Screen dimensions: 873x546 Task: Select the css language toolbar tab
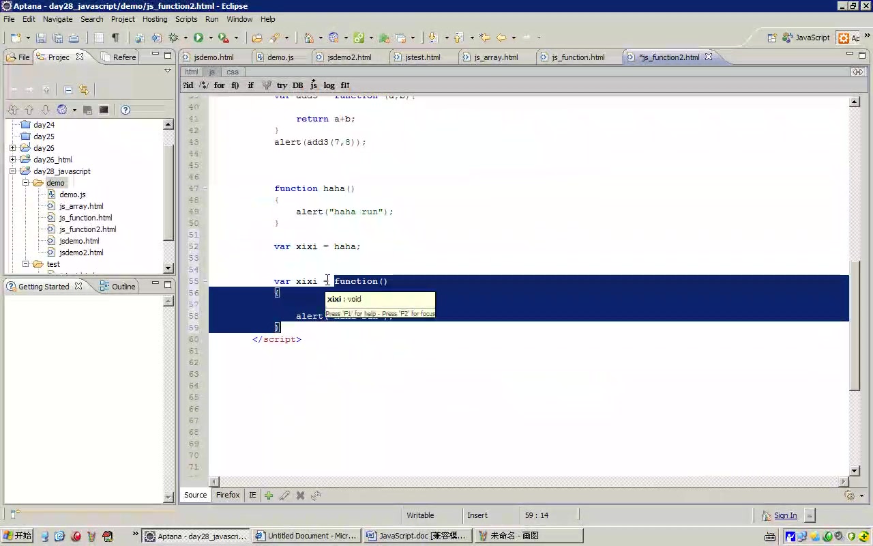coord(233,72)
